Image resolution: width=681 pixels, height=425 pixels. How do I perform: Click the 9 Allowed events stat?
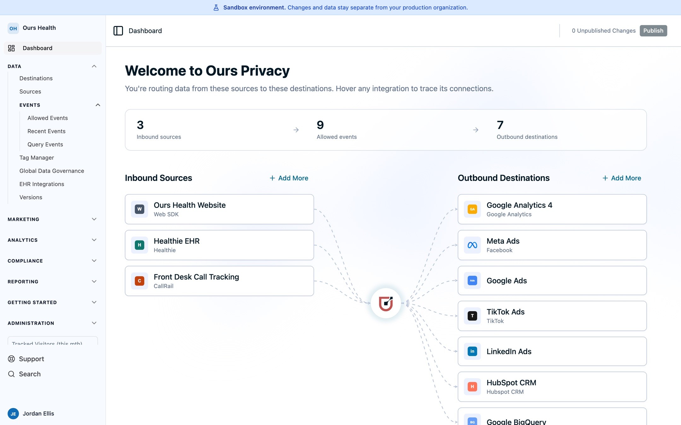(x=337, y=130)
